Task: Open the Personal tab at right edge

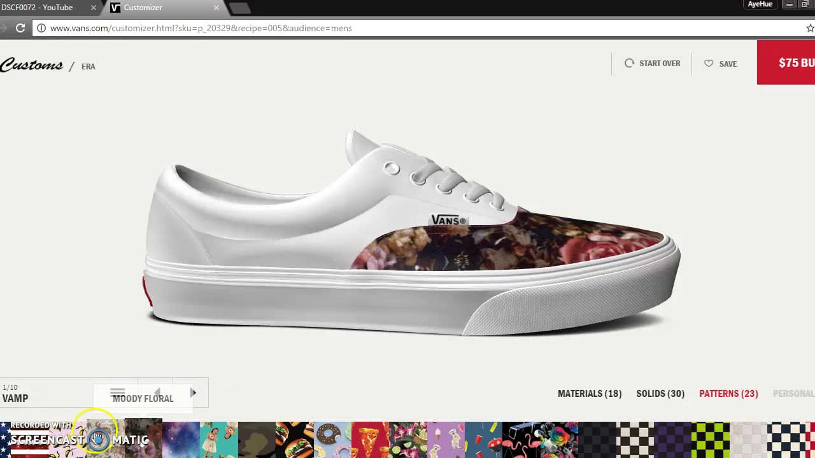Action: coord(793,394)
